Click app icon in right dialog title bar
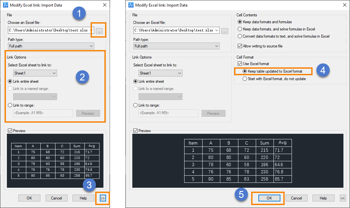The image size is (350, 208). pos(131,5)
